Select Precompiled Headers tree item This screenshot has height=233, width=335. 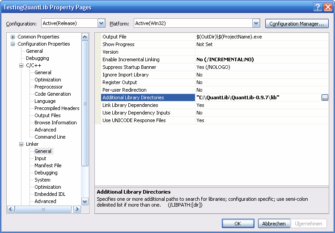57,108
